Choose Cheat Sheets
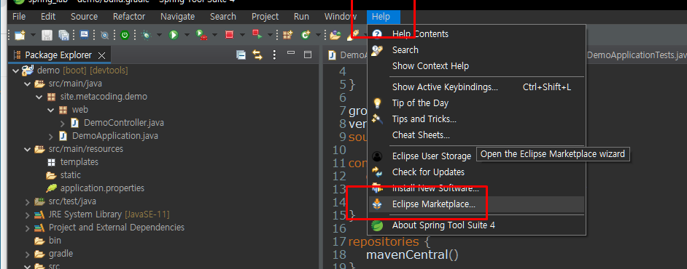Screen dimensions: 687x269 point(477,135)
